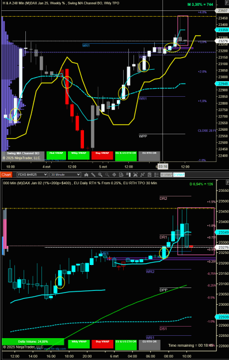
Task: Click the Delta Volume 24,88% button
Action: (33, 342)
